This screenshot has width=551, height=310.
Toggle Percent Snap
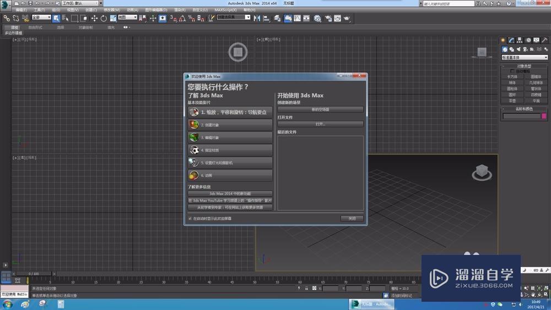pos(192,18)
